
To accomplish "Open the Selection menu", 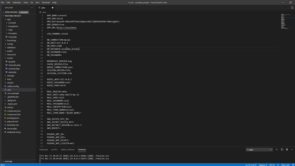I will [x=17, y=2].
